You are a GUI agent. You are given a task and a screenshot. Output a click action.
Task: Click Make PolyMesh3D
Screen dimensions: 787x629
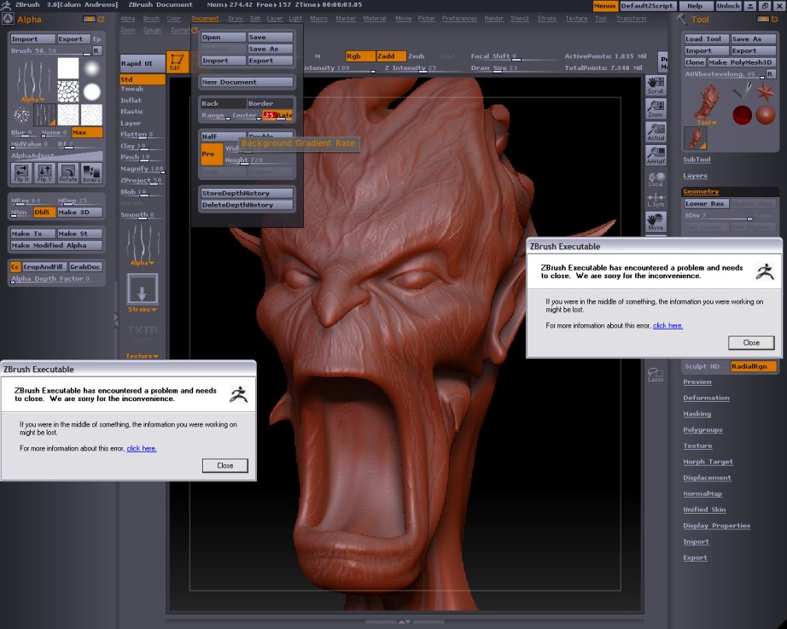click(742, 62)
